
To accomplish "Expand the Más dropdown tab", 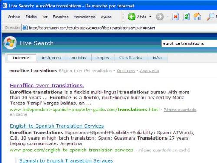I will point(158,58).
